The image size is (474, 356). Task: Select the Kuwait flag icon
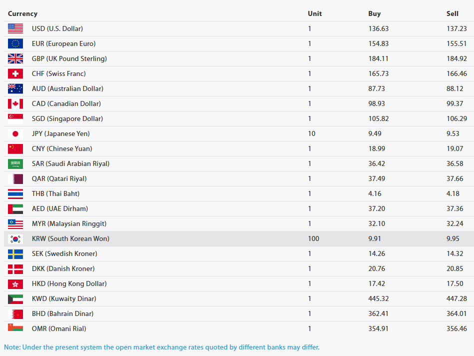pyautogui.click(x=15, y=299)
